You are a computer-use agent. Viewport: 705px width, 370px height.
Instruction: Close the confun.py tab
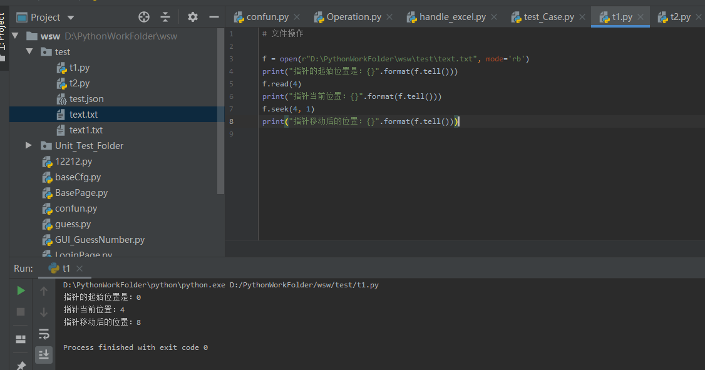pos(297,17)
